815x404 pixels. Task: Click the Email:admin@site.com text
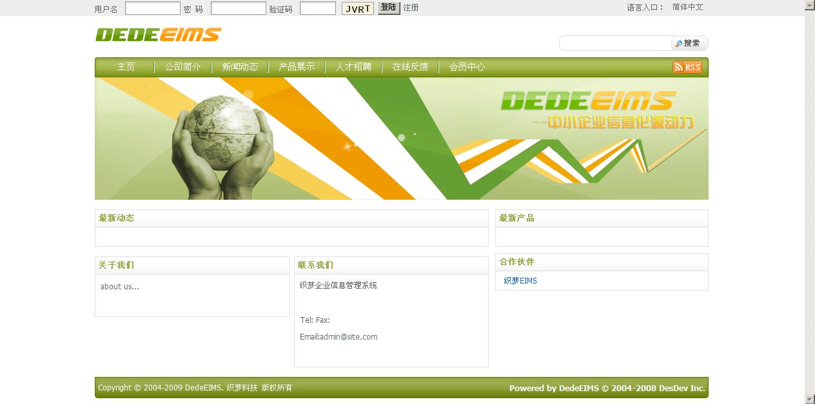(x=339, y=337)
